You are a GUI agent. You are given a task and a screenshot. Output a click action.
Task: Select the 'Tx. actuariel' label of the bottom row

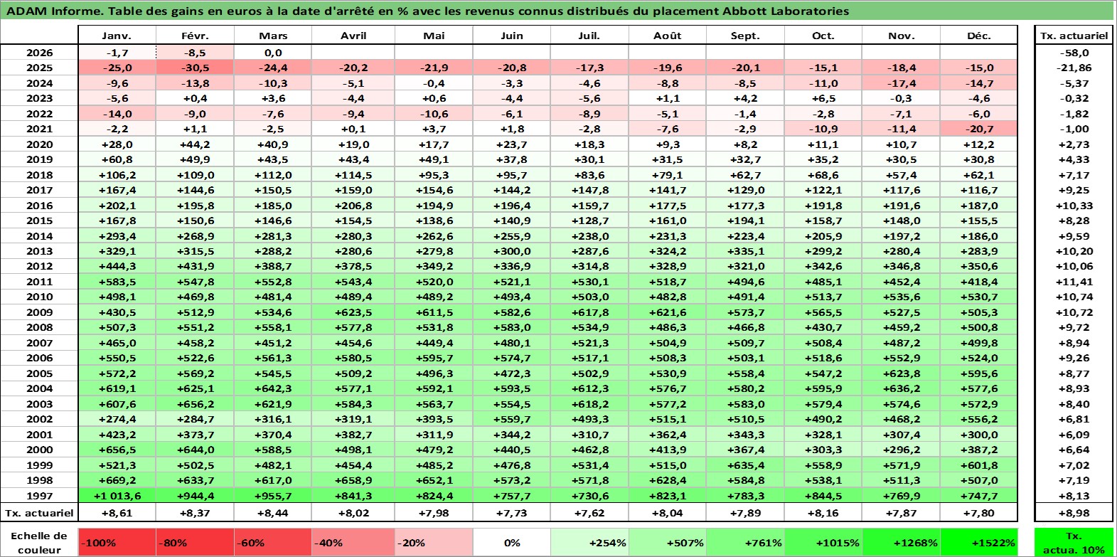tap(39, 512)
